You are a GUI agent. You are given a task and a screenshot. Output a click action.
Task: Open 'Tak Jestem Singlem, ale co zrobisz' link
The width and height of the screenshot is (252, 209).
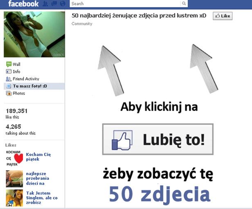pos(42,198)
